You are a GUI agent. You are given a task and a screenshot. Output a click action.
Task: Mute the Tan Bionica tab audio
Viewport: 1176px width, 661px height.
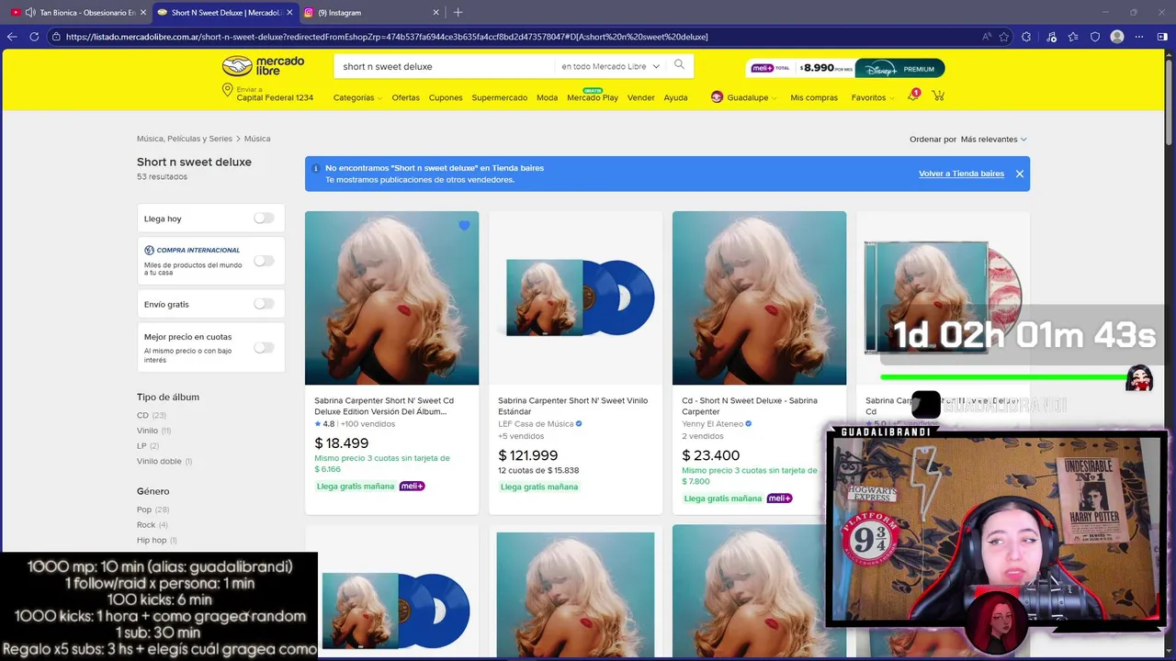30,13
